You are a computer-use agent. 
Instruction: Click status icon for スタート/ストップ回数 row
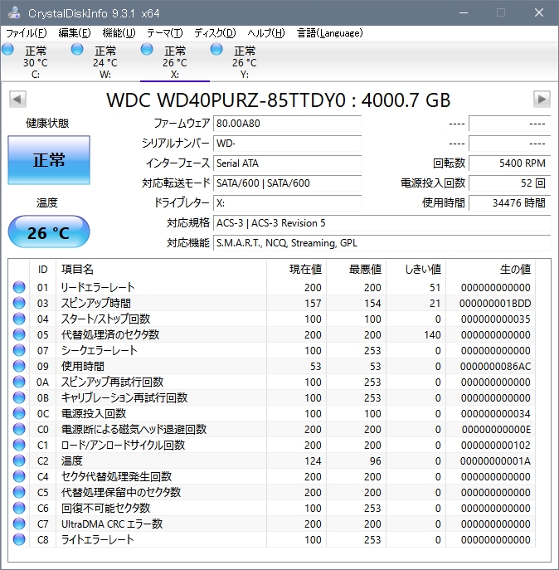pyautogui.click(x=19, y=319)
